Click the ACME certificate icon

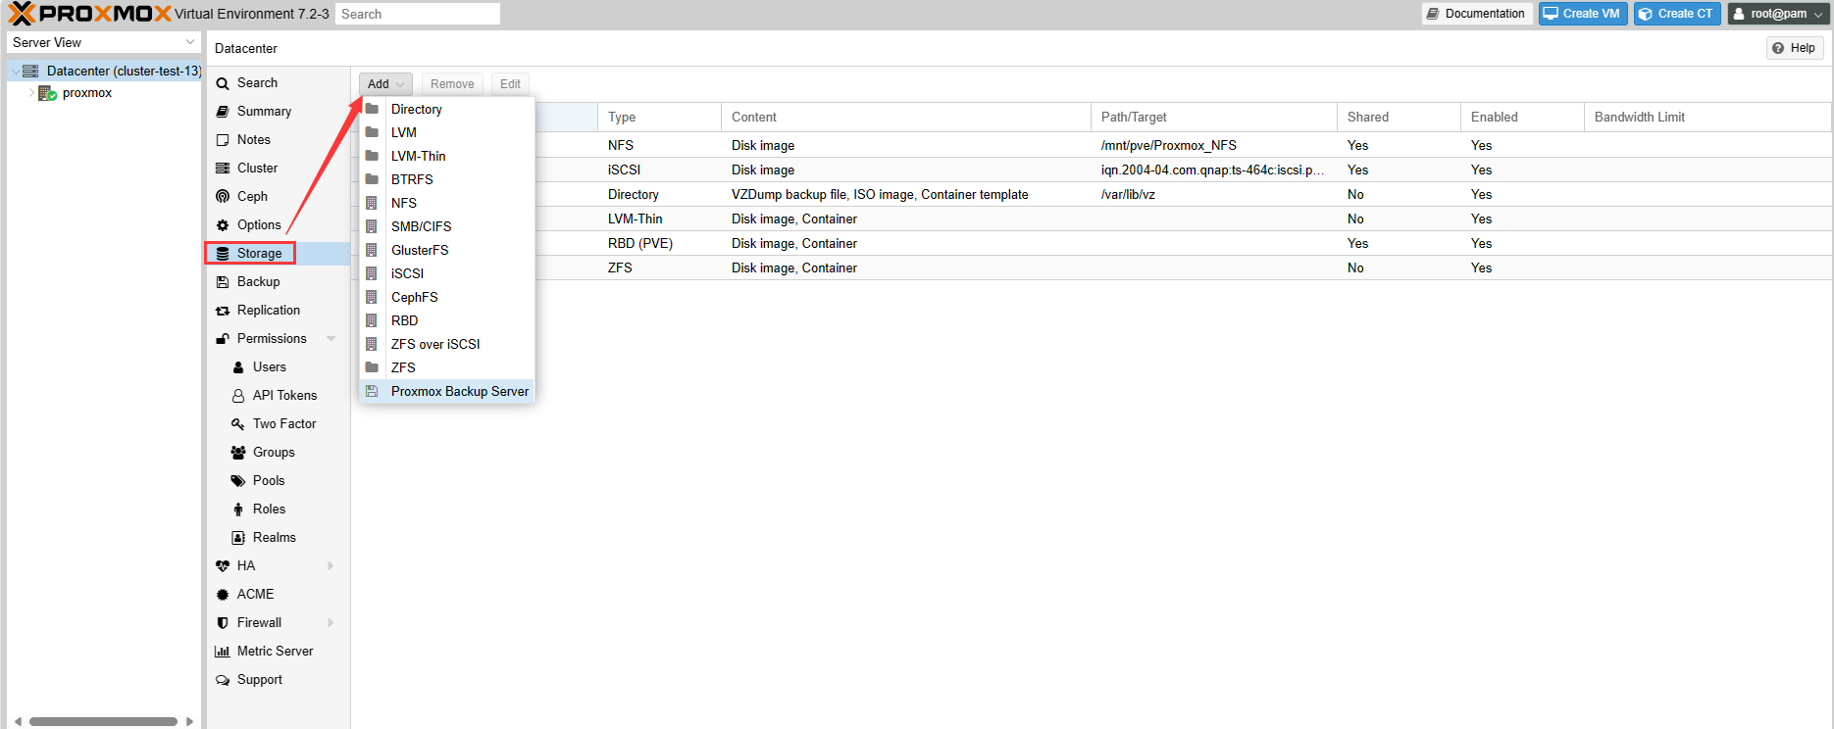pos(223,595)
